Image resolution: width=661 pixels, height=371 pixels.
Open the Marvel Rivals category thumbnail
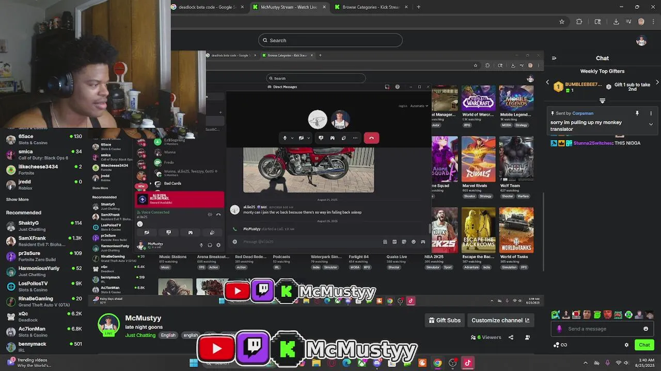pyautogui.click(x=478, y=159)
